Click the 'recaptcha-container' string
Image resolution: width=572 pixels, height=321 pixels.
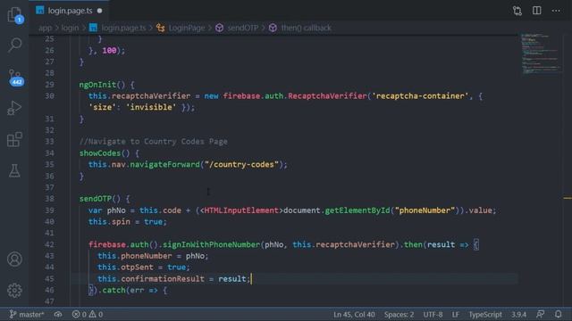click(420, 96)
